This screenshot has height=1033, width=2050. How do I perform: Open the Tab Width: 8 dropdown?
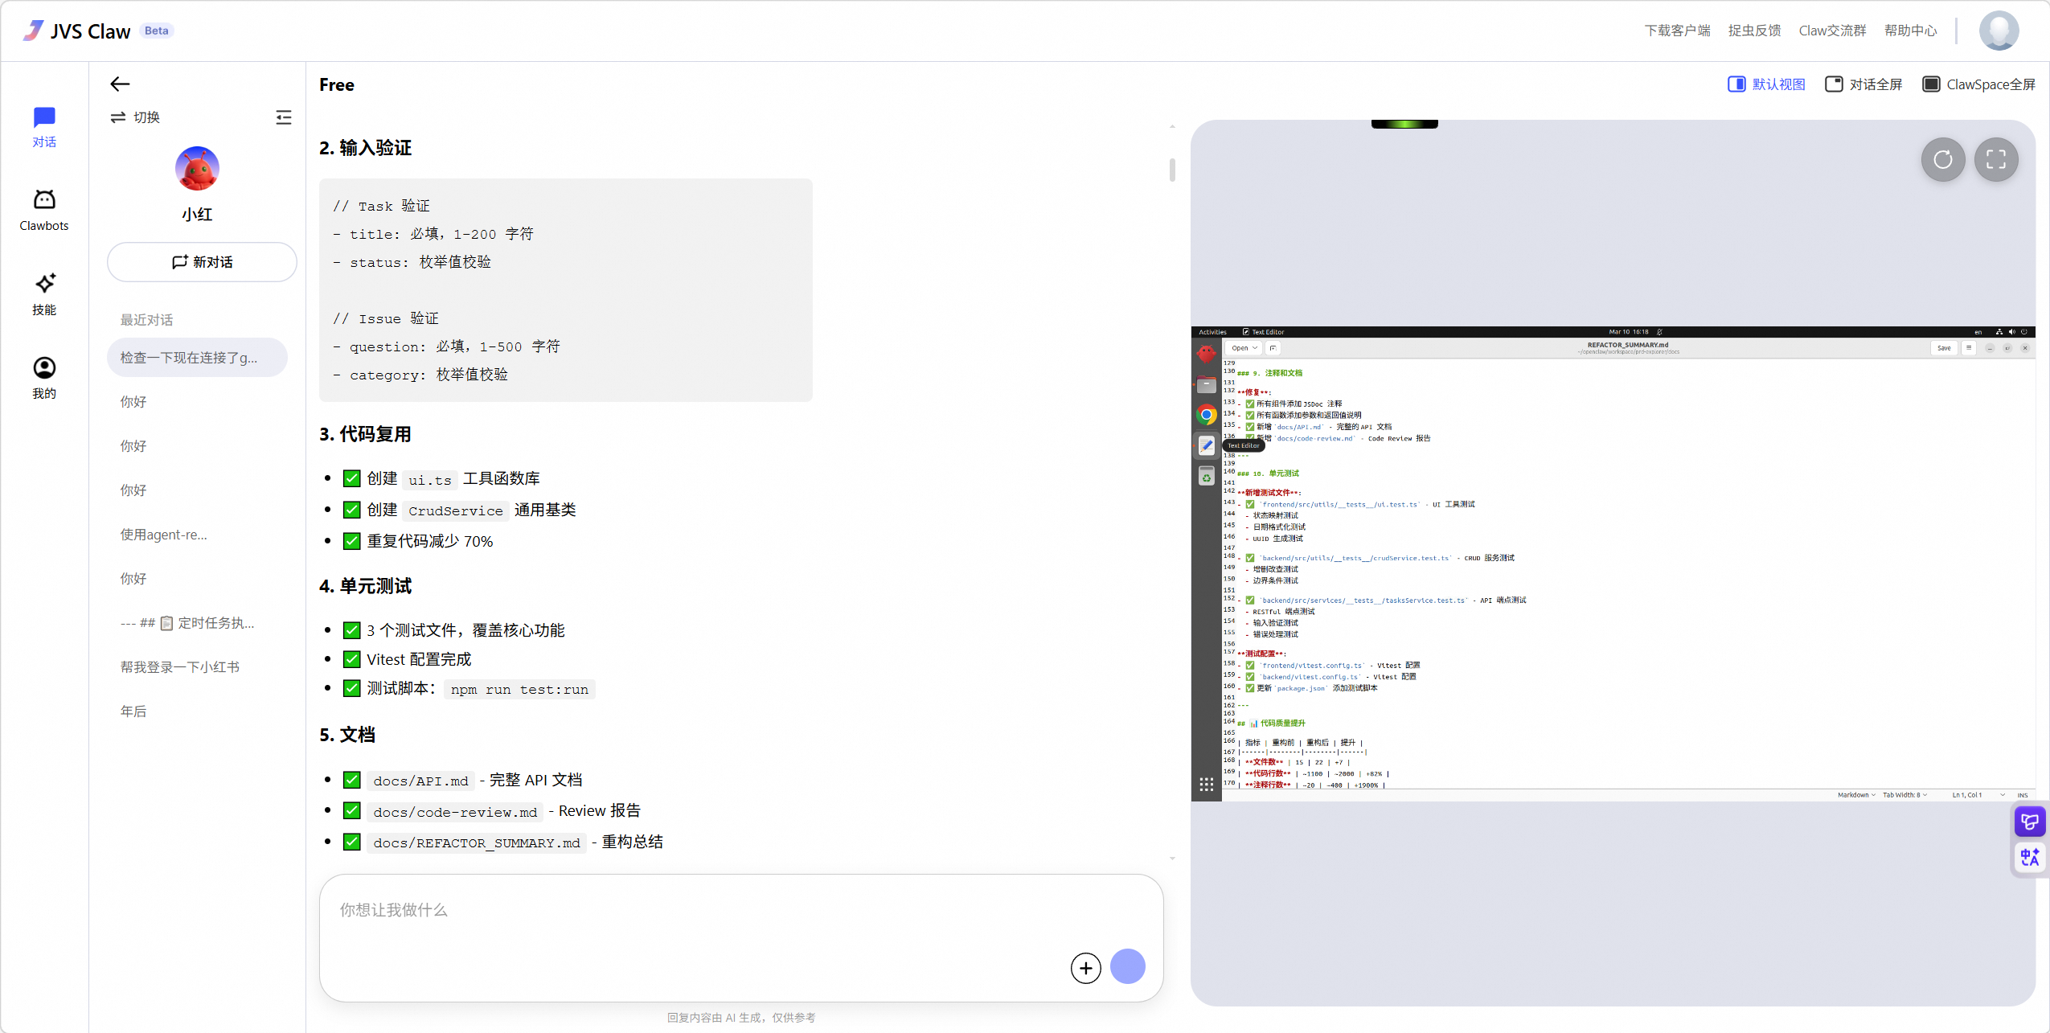(x=1904, y=794)
